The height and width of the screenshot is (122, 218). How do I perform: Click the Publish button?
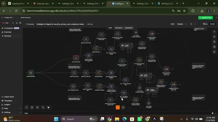click(x=180, y=24)
